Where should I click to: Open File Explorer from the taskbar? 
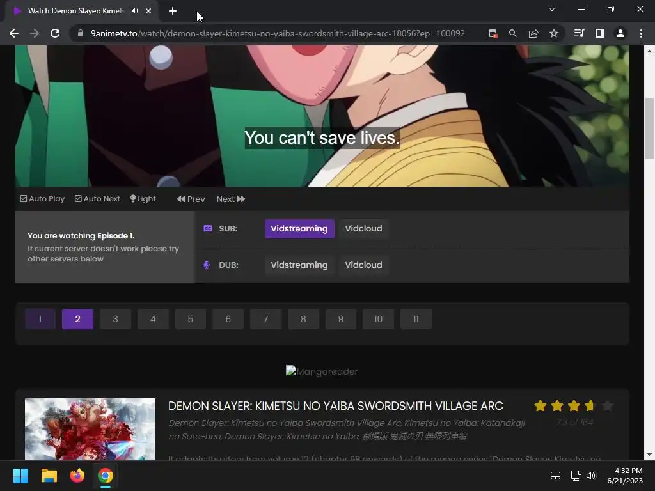click(x=49, y=476)
